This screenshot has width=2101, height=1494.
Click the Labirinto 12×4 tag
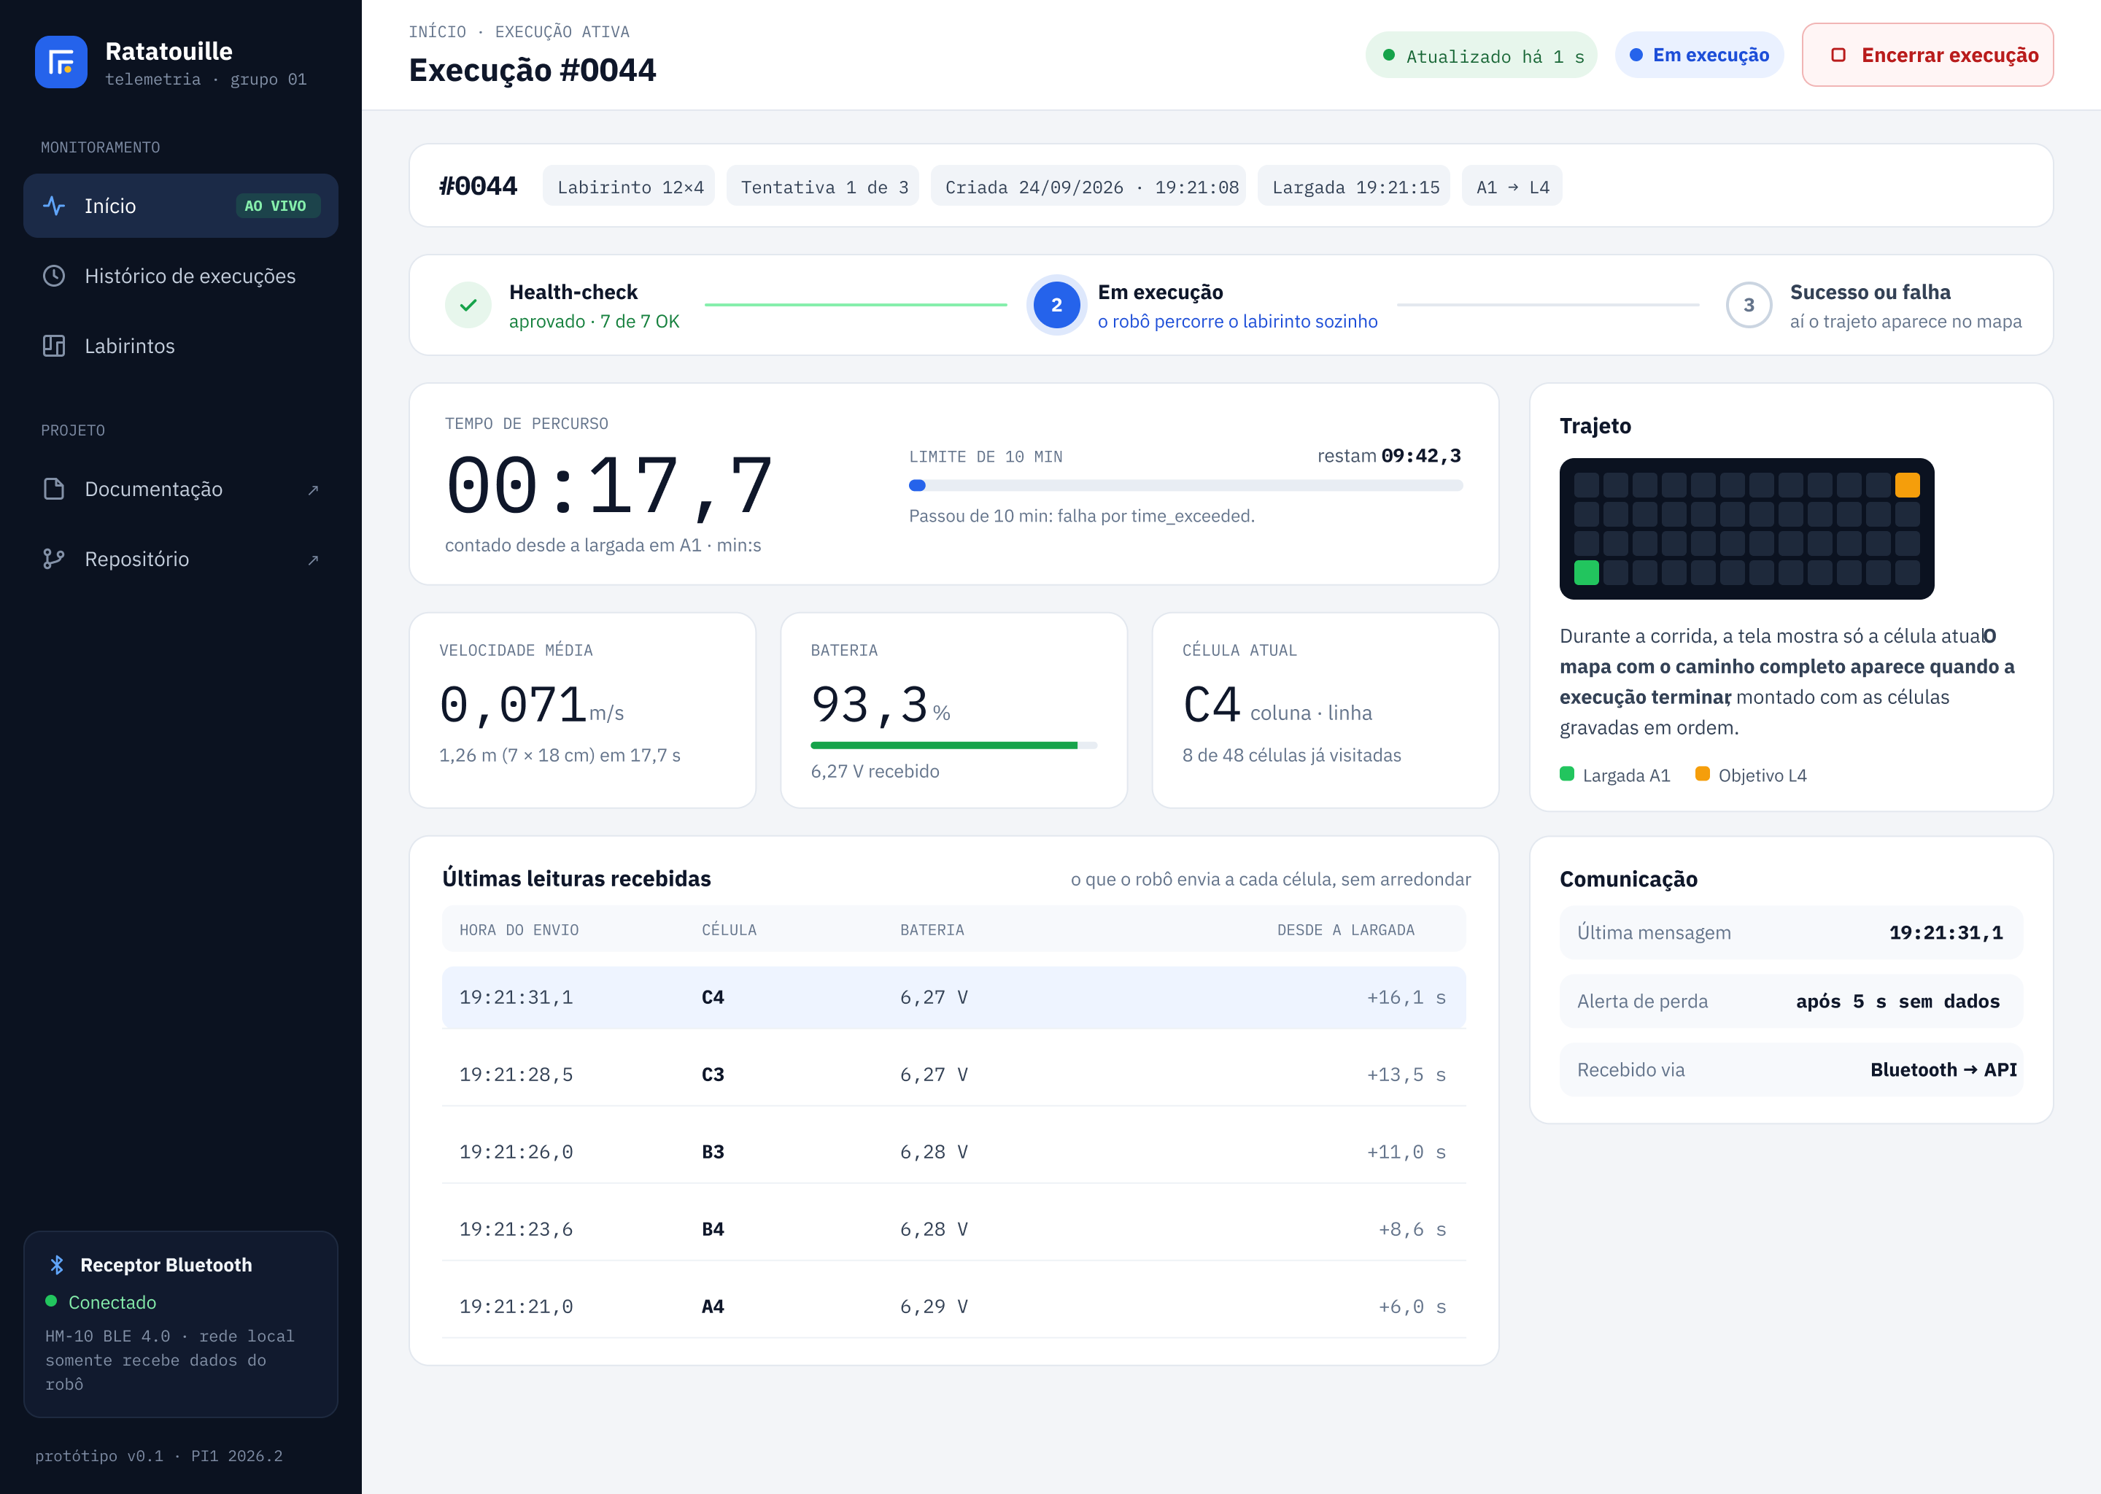(629, 187)
